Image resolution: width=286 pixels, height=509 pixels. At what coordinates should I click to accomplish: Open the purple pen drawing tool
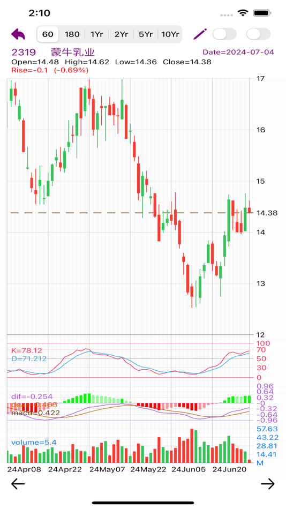tap(200, 34)
